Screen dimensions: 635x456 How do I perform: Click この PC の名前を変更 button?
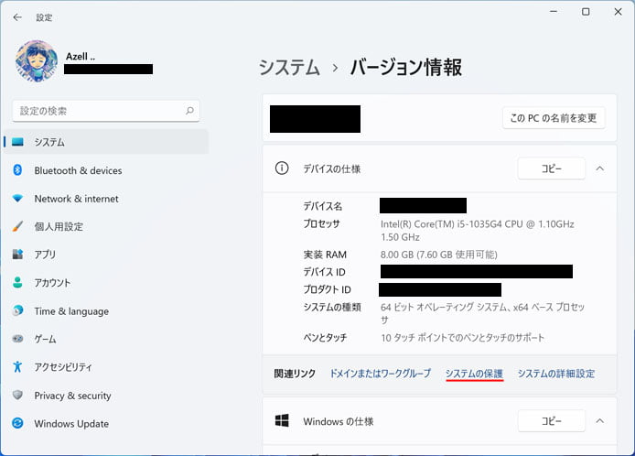pyautogui.click(x=554, y=118)
